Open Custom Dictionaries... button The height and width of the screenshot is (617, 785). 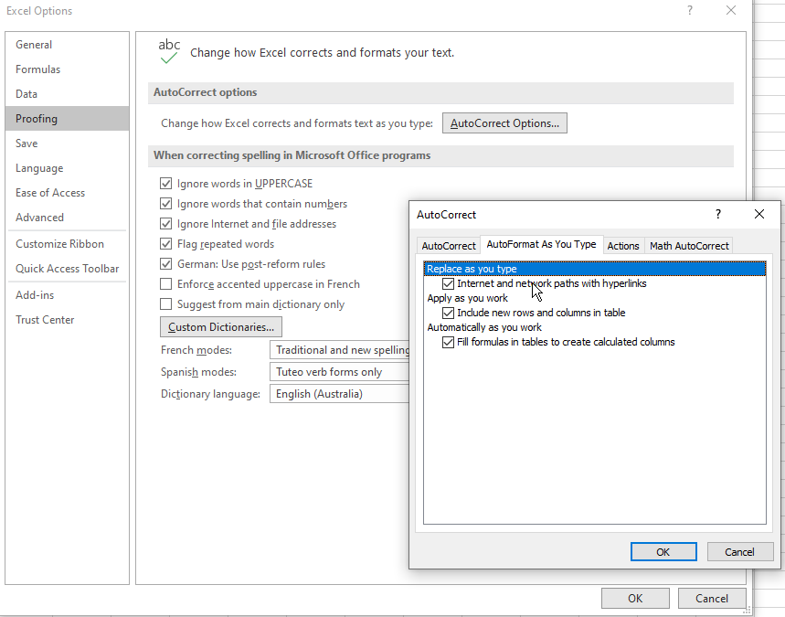tap(221, 327)
